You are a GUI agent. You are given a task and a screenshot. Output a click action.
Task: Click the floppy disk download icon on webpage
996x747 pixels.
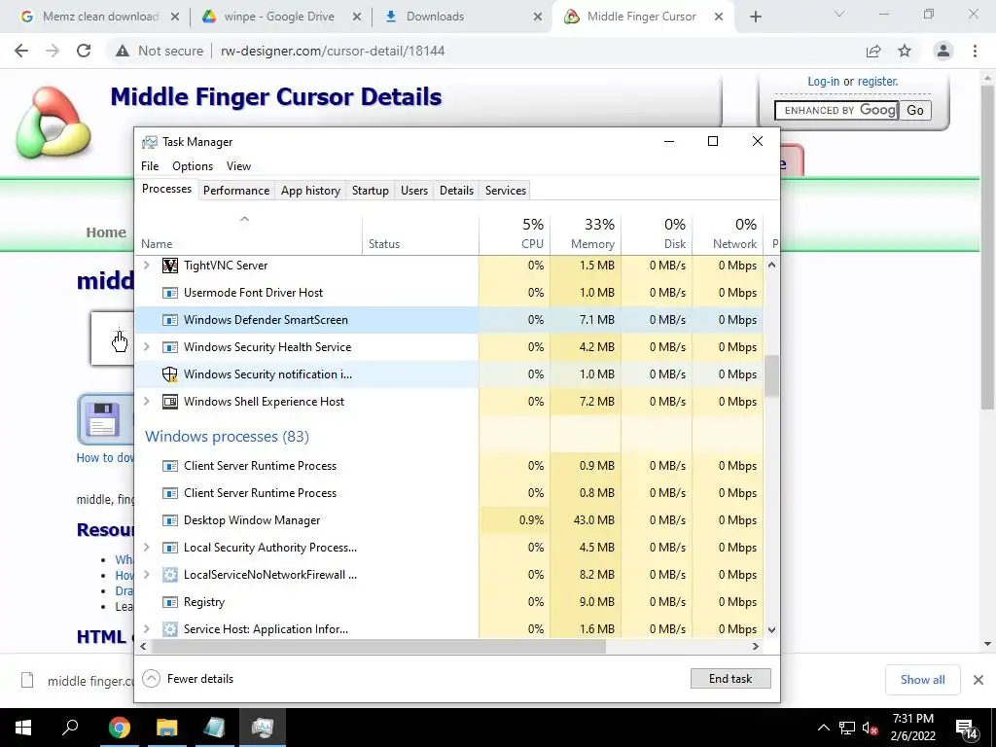pyautogui.click(x=102, y=419)
